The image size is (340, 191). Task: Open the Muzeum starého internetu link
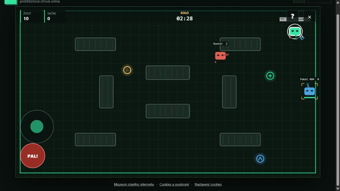click(134, 184)
